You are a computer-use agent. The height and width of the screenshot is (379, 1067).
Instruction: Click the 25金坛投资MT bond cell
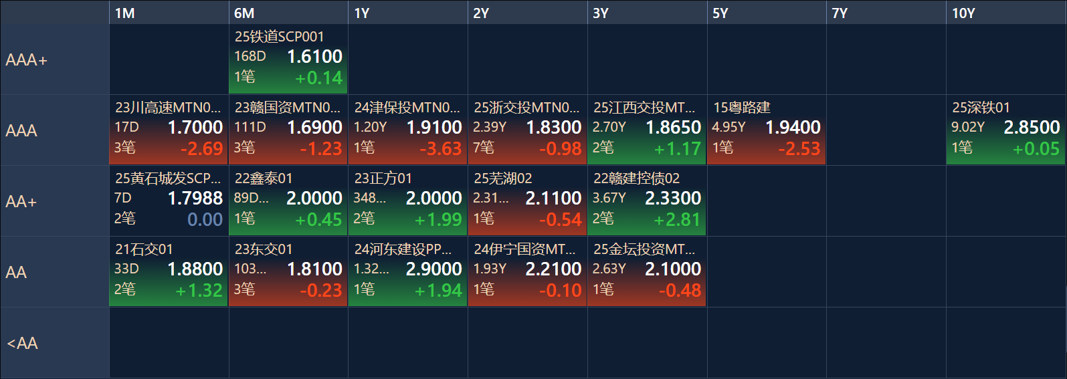pos(648,272)
